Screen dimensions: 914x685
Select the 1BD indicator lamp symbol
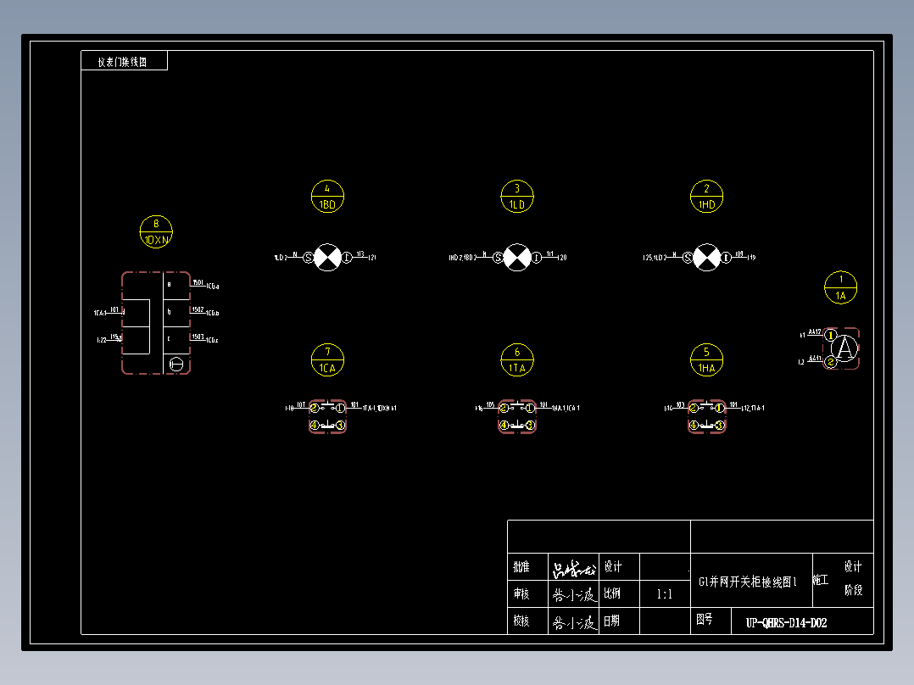[x=327, y=257]
